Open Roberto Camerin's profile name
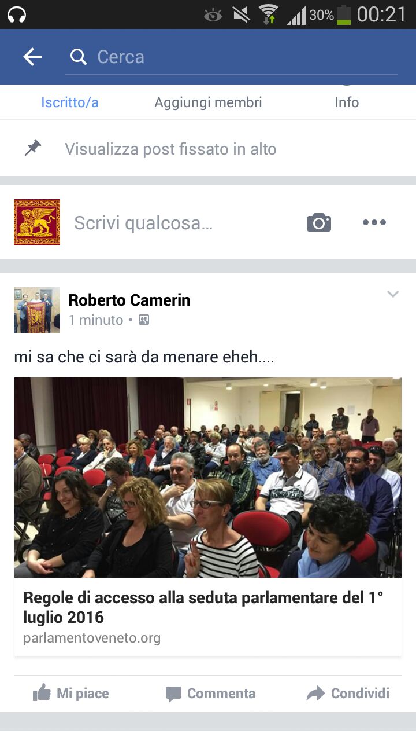Screen dimensions: 416x741 click(129, 300)
